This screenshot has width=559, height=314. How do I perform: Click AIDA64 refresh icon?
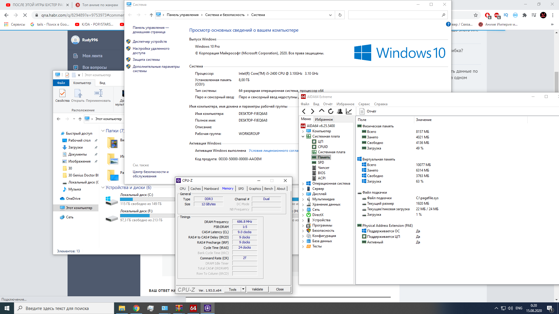(330, 111)
